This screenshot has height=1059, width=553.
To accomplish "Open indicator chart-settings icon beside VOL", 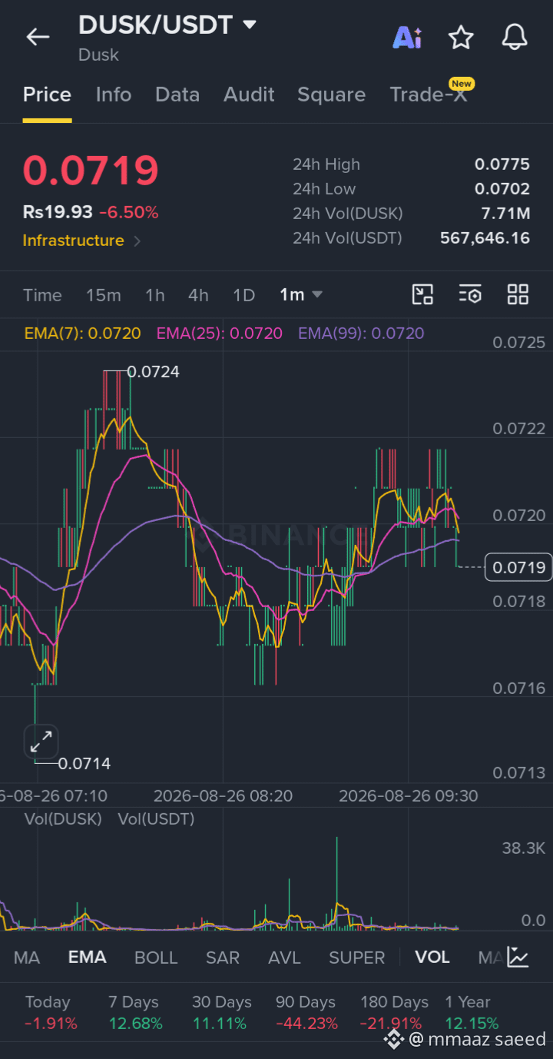I will click(518, 958).
